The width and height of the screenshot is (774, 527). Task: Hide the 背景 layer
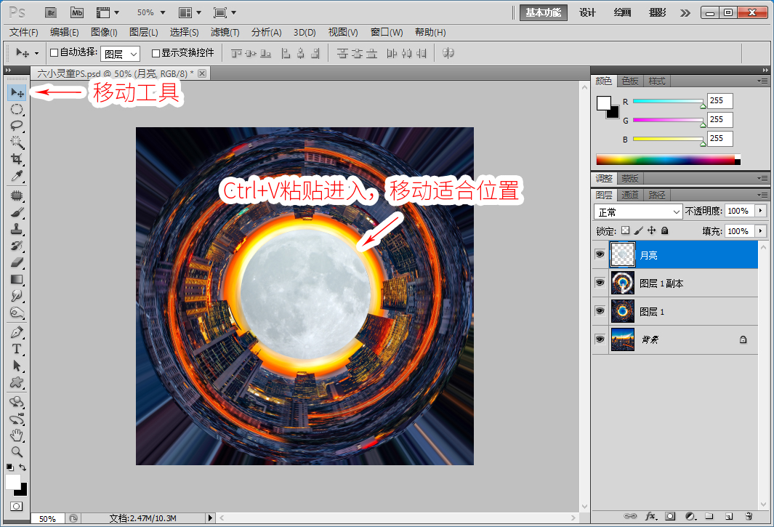[600, 339]
